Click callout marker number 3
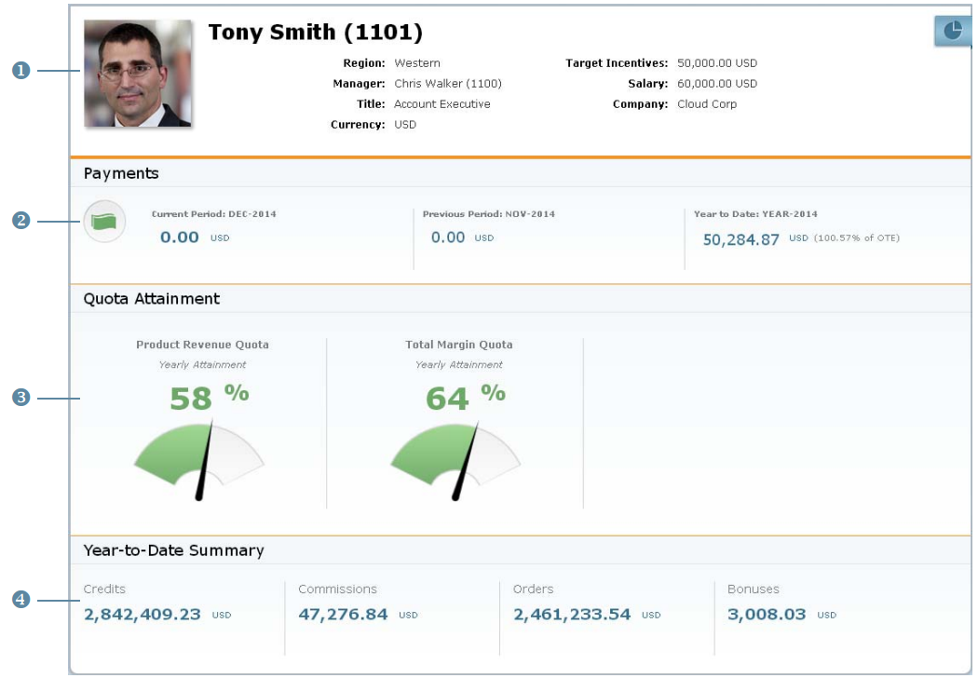 21,398
